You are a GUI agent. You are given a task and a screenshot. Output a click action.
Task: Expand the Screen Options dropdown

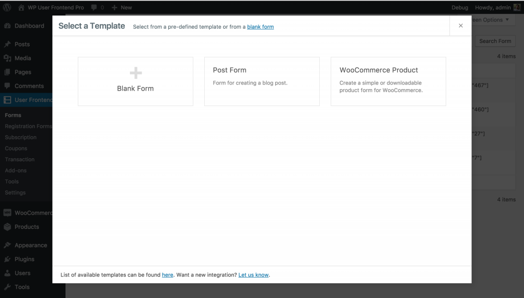(x=491, y=20)
